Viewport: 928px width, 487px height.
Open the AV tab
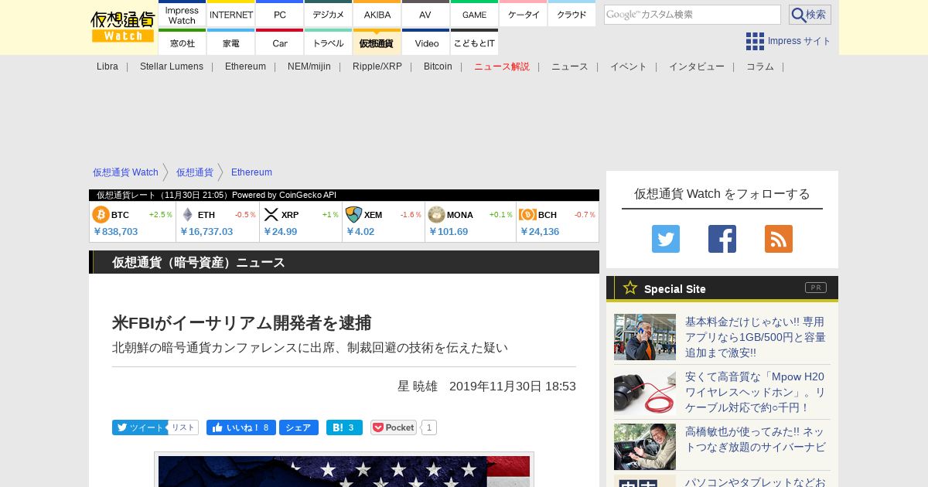pos(425,15)
